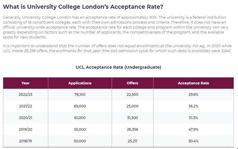Click the 2021/22 year cell

coord(25,106)
